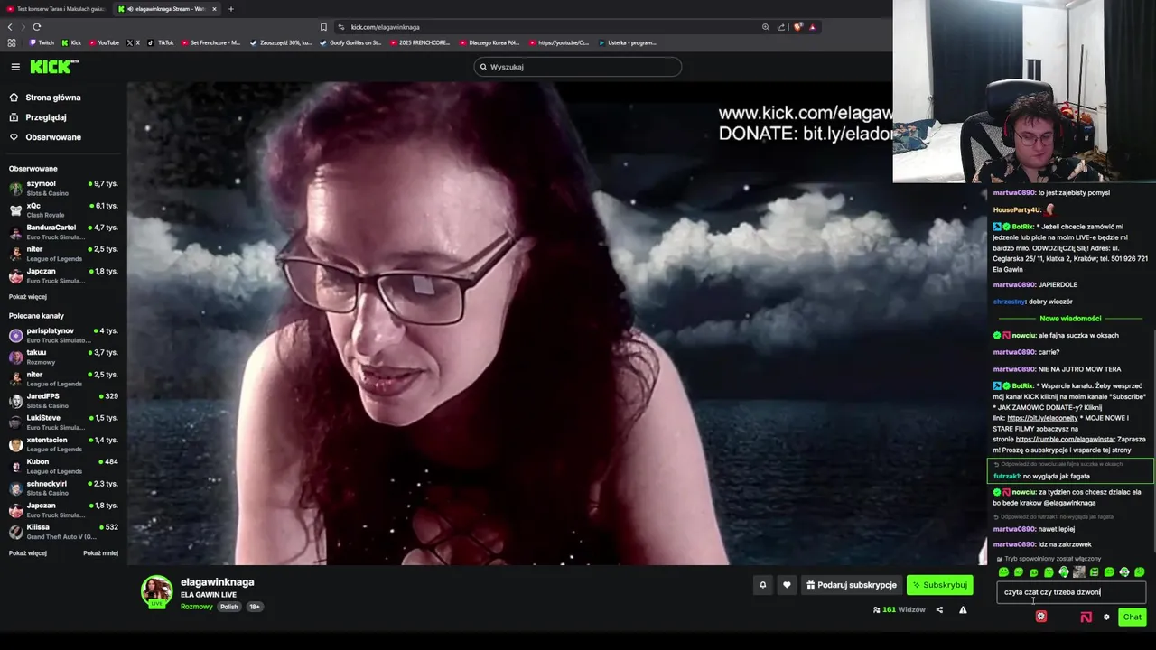
Task: Insert the headphones emote in row
Action: [x=1064, y=572]
